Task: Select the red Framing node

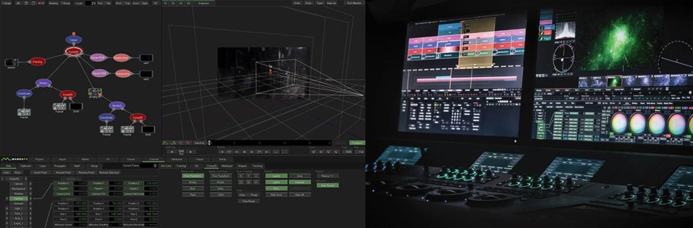Action: pos(37,61)
